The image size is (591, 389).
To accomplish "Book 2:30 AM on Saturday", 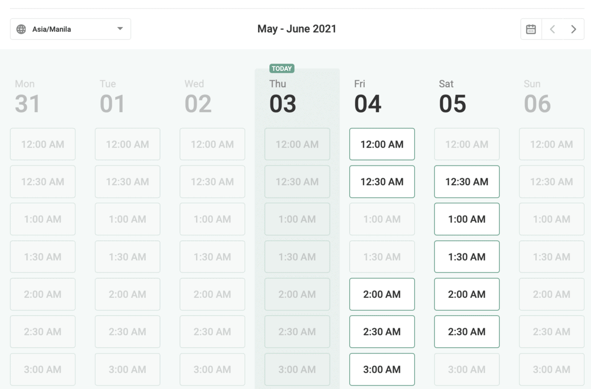I will coord(467,331).
